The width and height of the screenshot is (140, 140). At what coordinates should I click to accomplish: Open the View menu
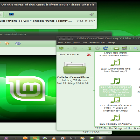77,43
